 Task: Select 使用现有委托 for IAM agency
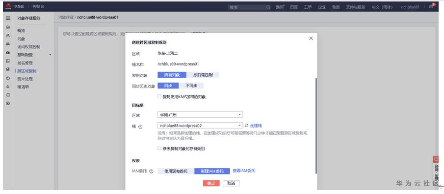point(176,171)
